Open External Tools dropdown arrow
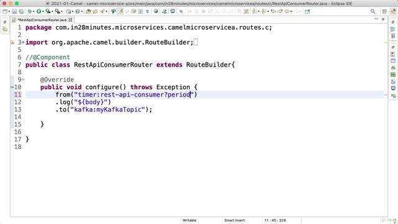 [x=62, y=11]
